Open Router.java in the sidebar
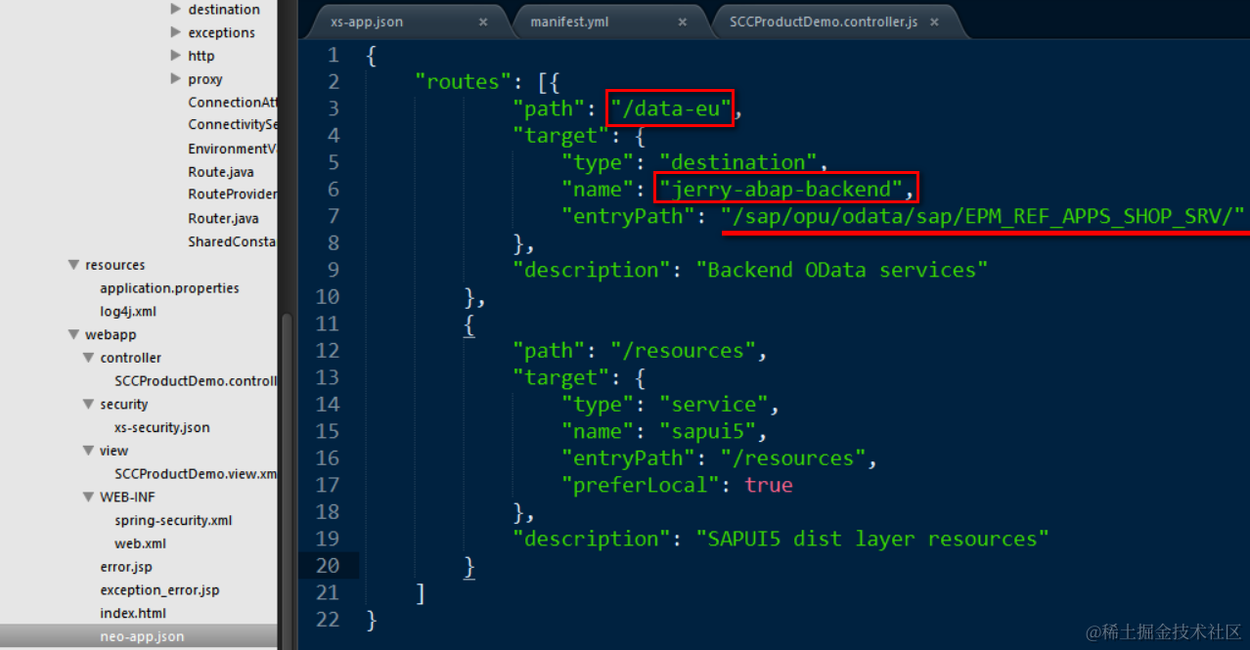This screenshot has width=1250, height=650. coord(223,218)
